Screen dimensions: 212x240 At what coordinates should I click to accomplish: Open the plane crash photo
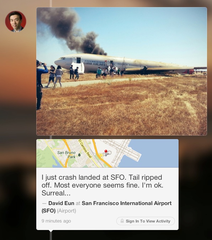click(x=122, y=71)
